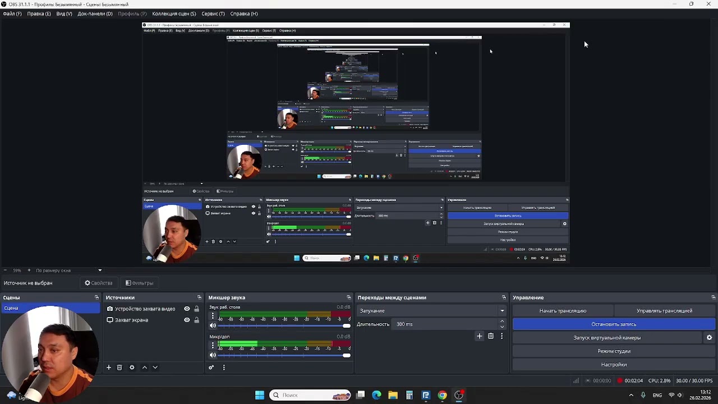Undock the Источники panel
Image resolution: width=718 pixels, height=404 pixels.
point(199,297)
